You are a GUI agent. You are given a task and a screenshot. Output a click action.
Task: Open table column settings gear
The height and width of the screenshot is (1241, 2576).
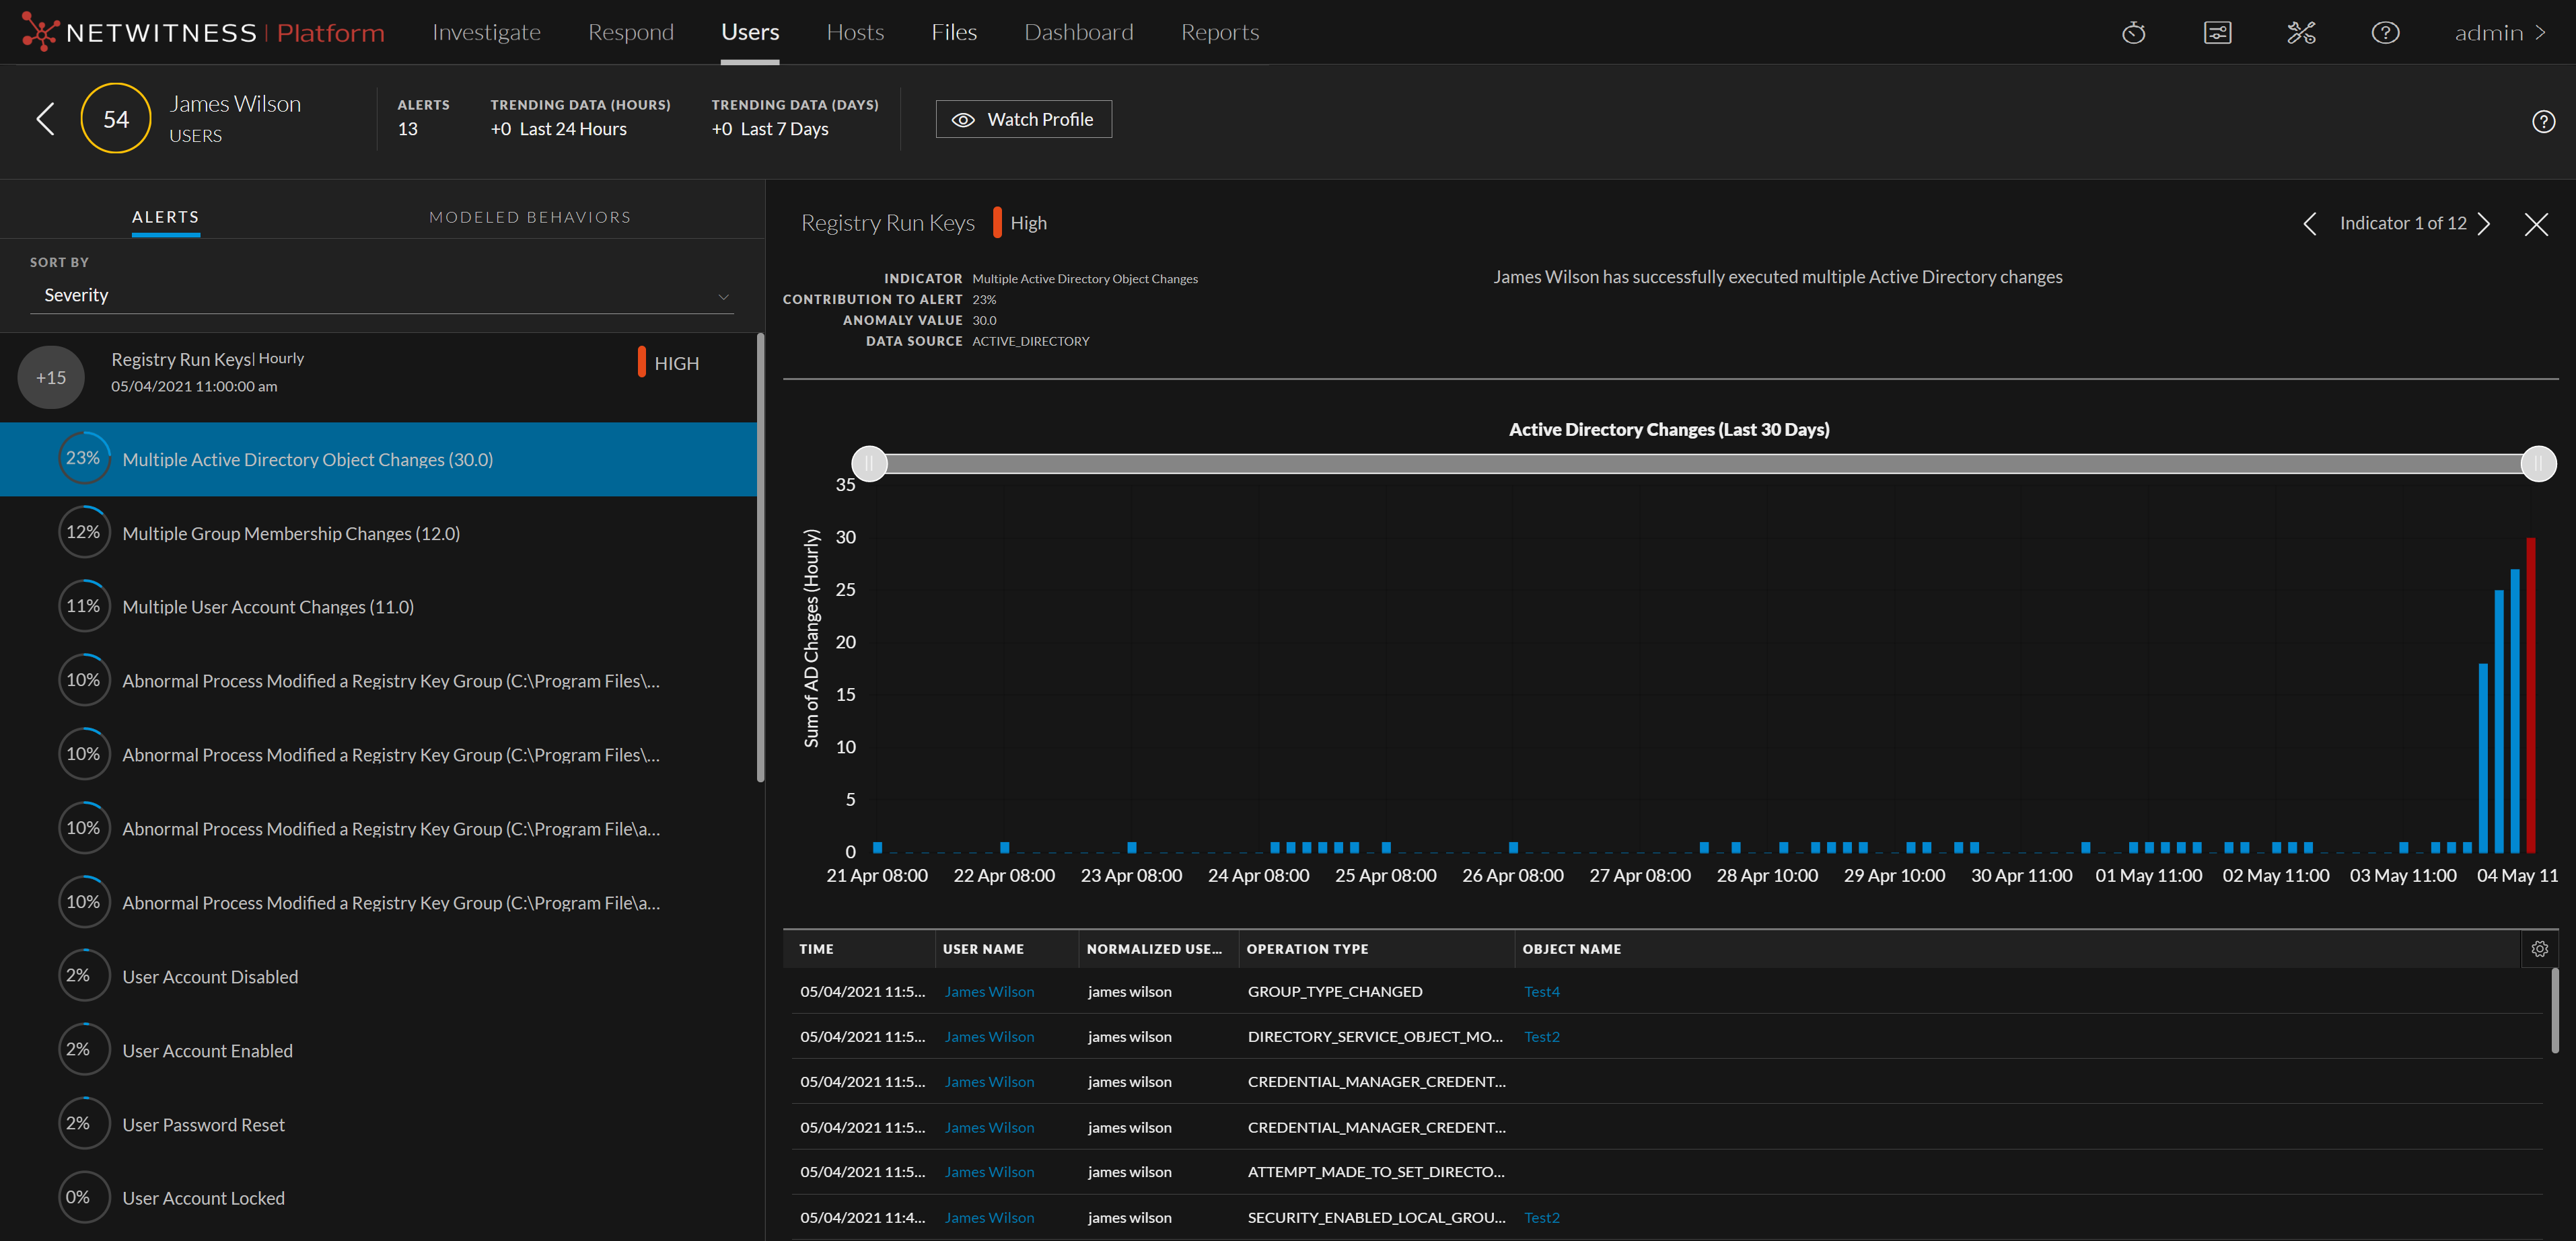2539,949
